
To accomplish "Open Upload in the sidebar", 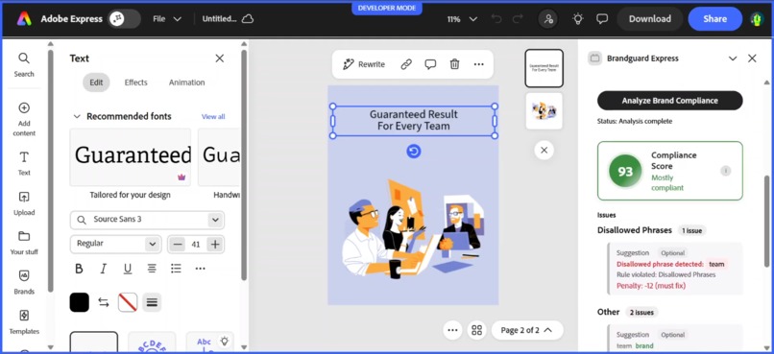I will pyautogui.click(x=24, y=203).
